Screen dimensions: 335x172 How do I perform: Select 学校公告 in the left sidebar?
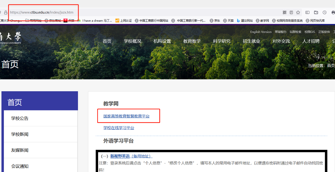[20, 118]
